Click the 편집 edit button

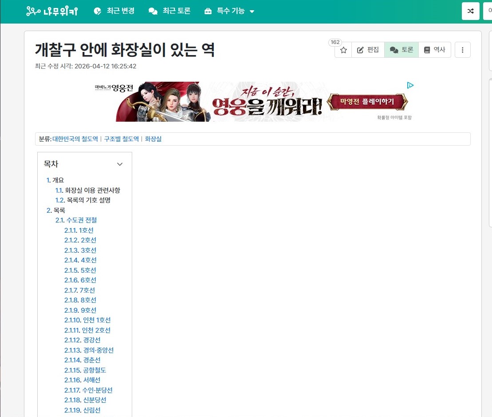coord(368,50)
